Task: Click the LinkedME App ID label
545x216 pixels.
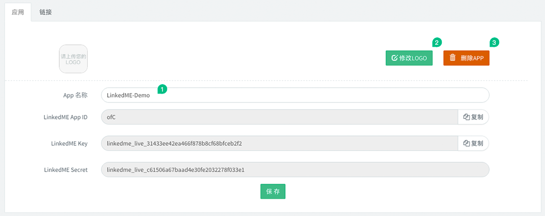Action: tap(65, 117)
